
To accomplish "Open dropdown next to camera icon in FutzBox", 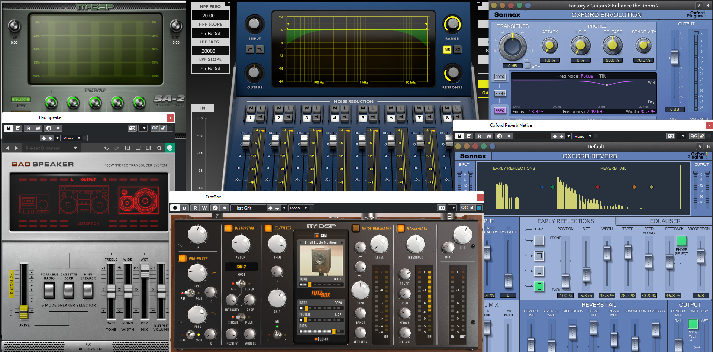I will [452, 208].
